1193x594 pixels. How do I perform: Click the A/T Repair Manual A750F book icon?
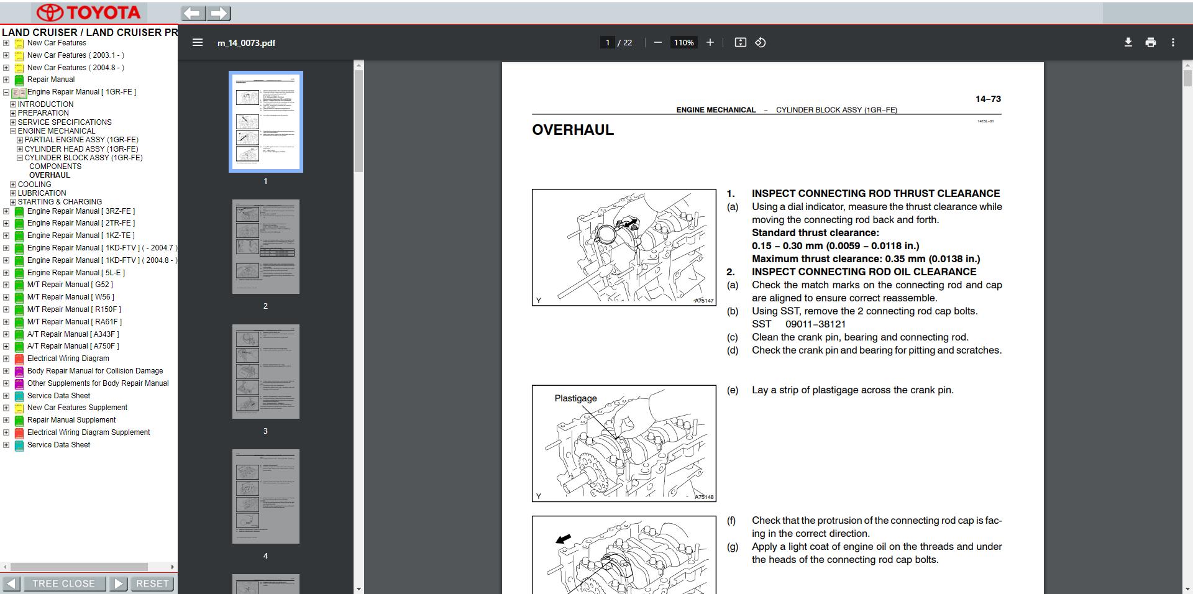click(x=19, y=347)
